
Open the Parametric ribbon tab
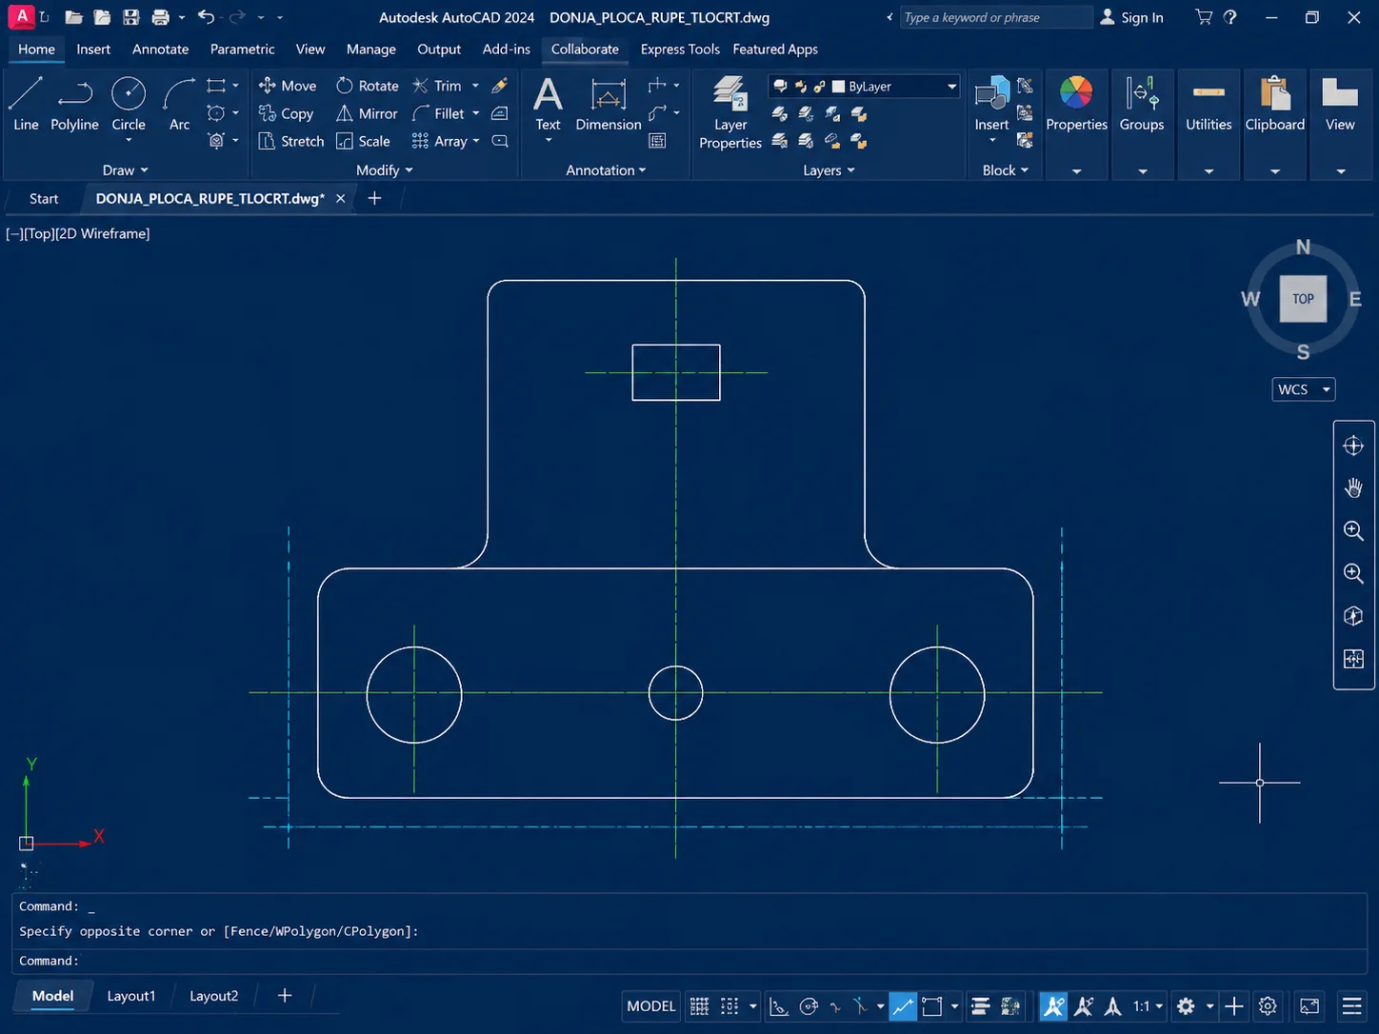point(242,50)
